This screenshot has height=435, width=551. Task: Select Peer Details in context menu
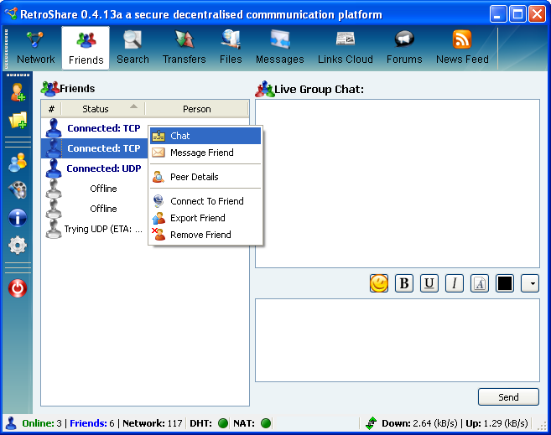(x=205, y=177)
